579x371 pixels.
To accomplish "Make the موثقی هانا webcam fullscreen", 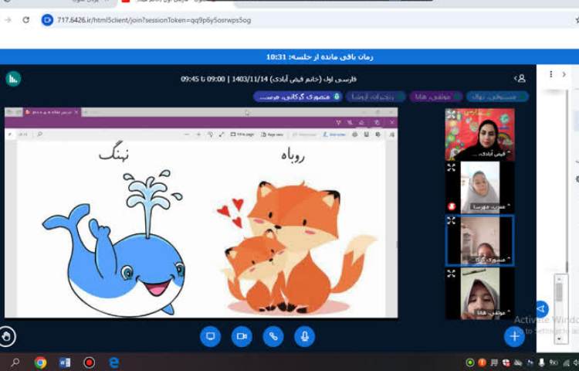I will coord(452,274).
